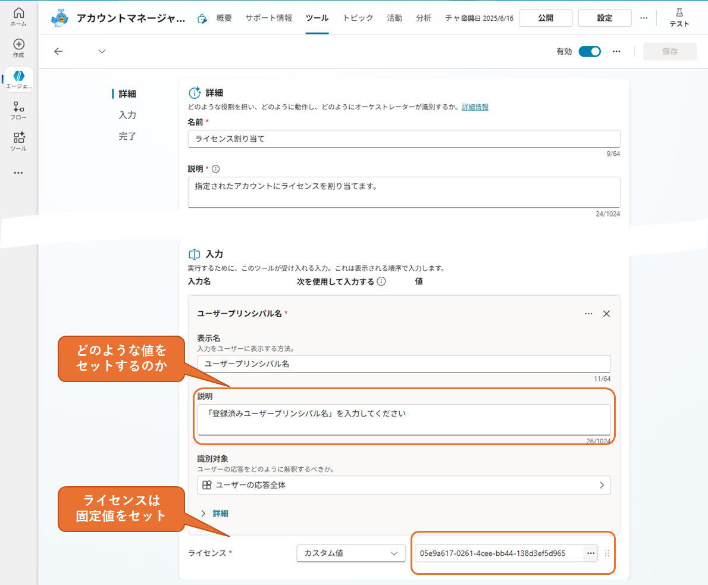Click drag handle beside license value
This screenshot has width=708, height=585.
[607, 553]
